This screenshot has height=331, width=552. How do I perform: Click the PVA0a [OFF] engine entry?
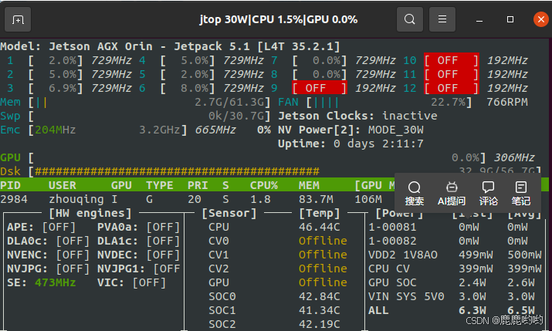click(139, 228)
